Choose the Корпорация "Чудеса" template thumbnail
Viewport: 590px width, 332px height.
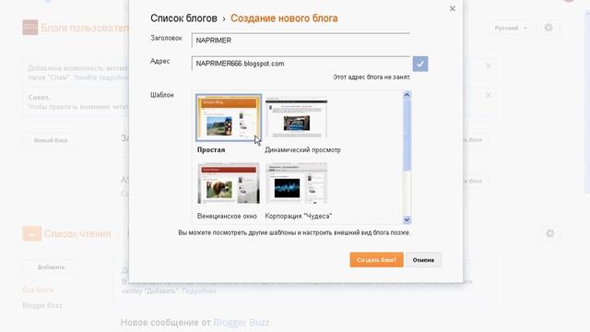point(297,184)
